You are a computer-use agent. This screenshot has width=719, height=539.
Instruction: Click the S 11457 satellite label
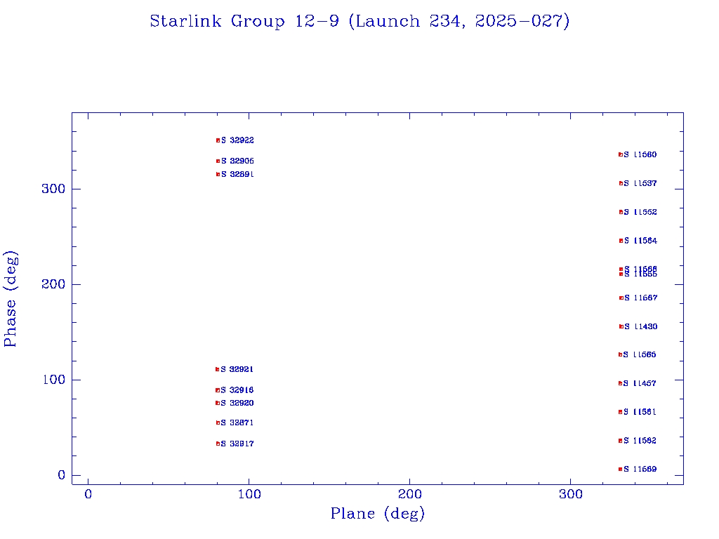point(640,383)
